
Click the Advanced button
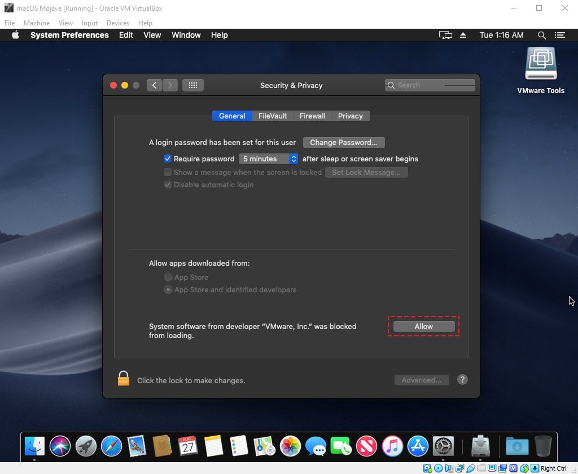pos(422,380)
